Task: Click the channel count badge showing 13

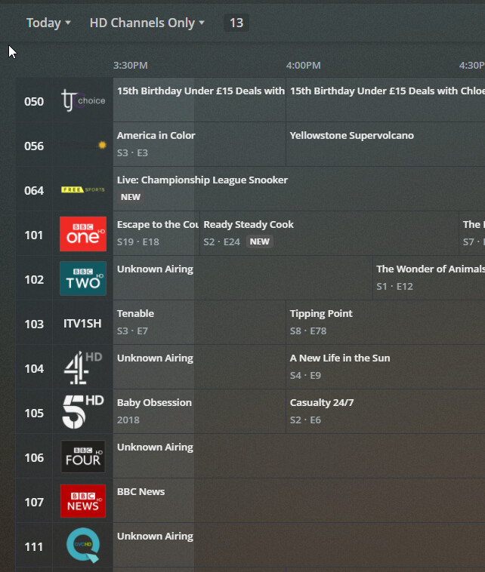Action: tap(236, 23)
